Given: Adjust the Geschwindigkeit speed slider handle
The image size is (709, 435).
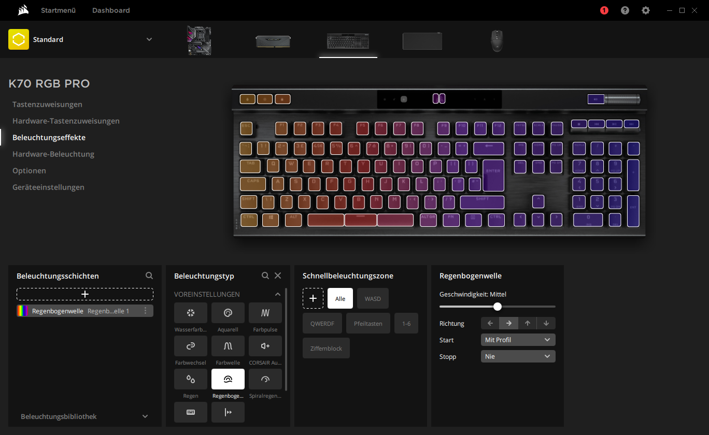Looking at the screenshot, I should [498, 307].
